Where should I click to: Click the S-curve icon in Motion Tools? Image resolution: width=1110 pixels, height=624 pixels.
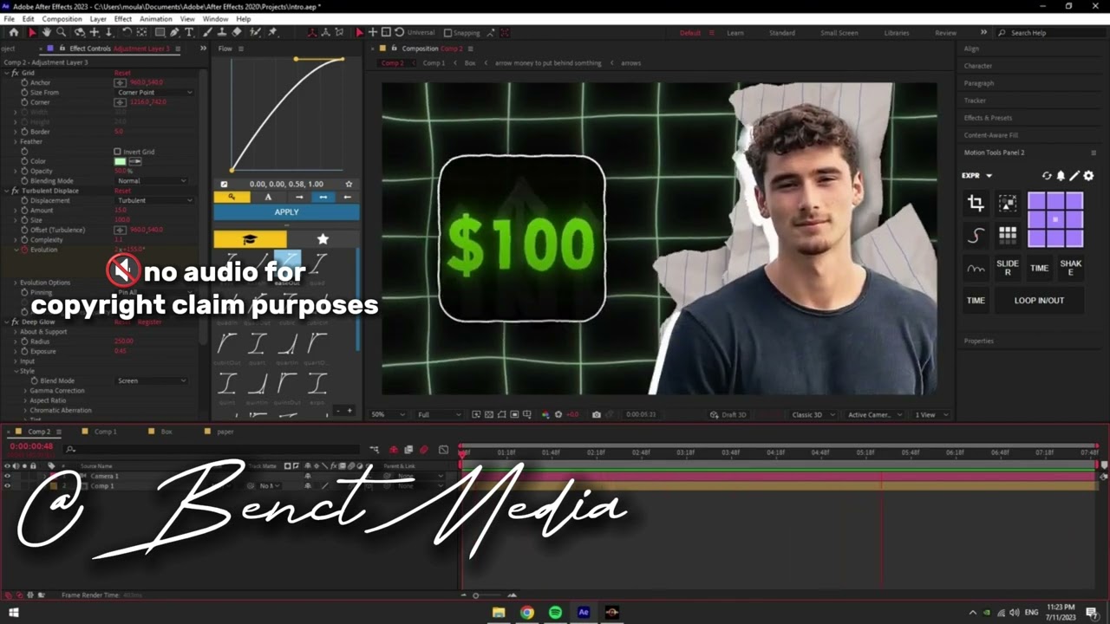[x=976, y=235]
